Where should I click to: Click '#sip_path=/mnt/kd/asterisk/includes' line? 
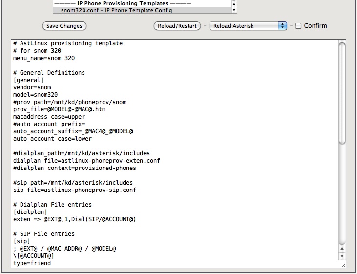pos(73,183)
